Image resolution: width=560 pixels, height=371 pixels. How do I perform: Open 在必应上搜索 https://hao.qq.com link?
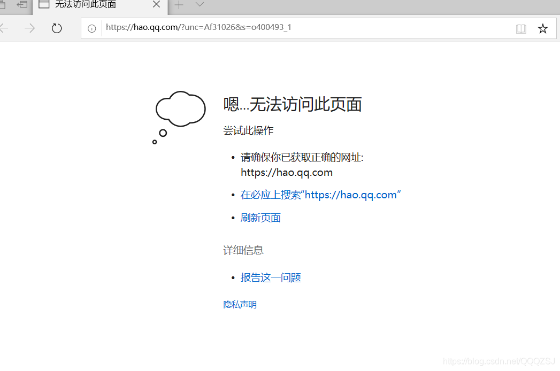tap(320, 195)
